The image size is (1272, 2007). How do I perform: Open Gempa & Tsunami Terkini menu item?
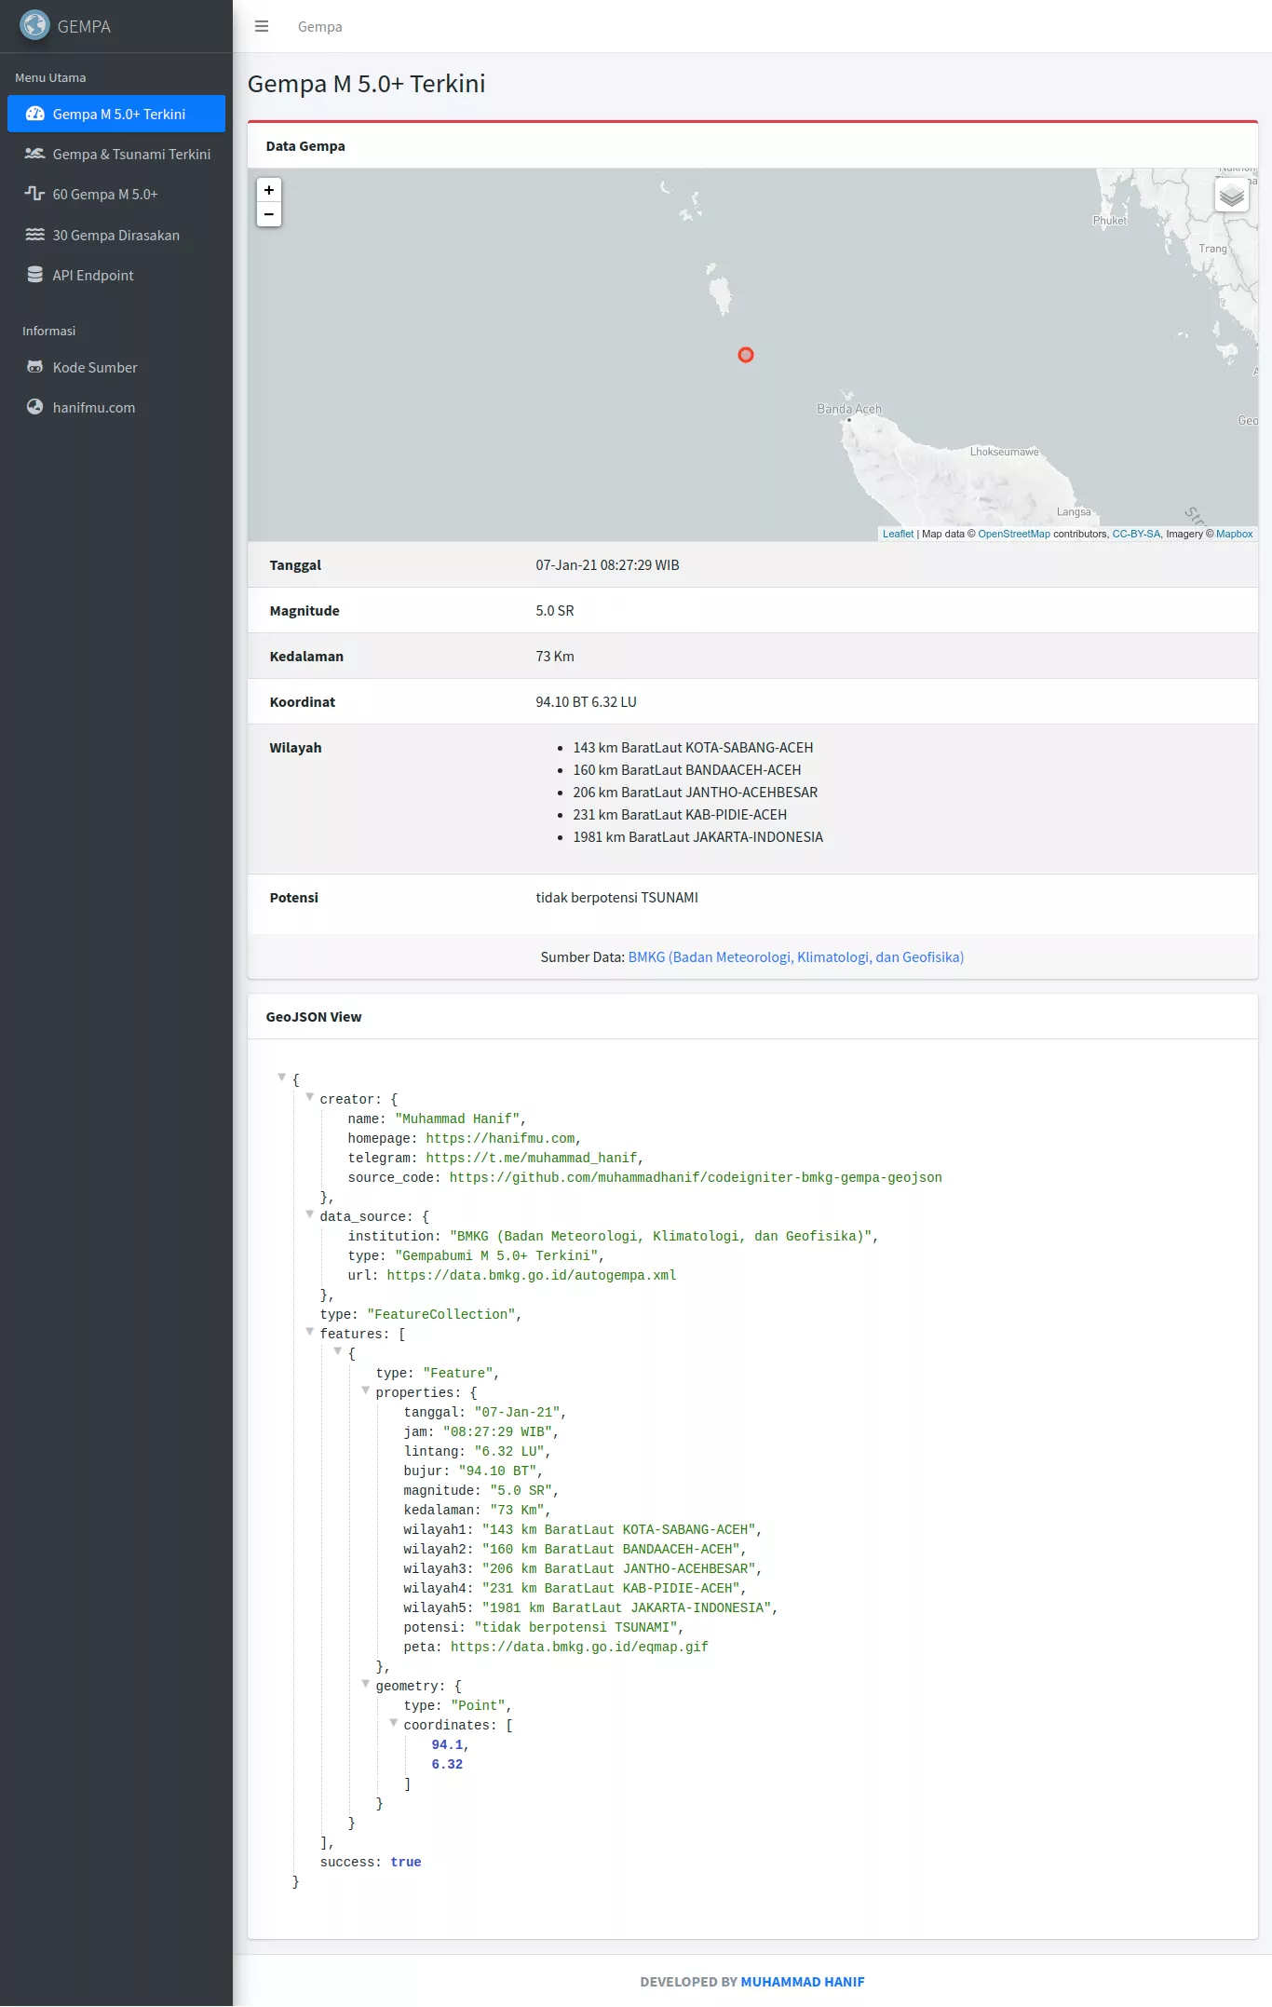(116, 154)
